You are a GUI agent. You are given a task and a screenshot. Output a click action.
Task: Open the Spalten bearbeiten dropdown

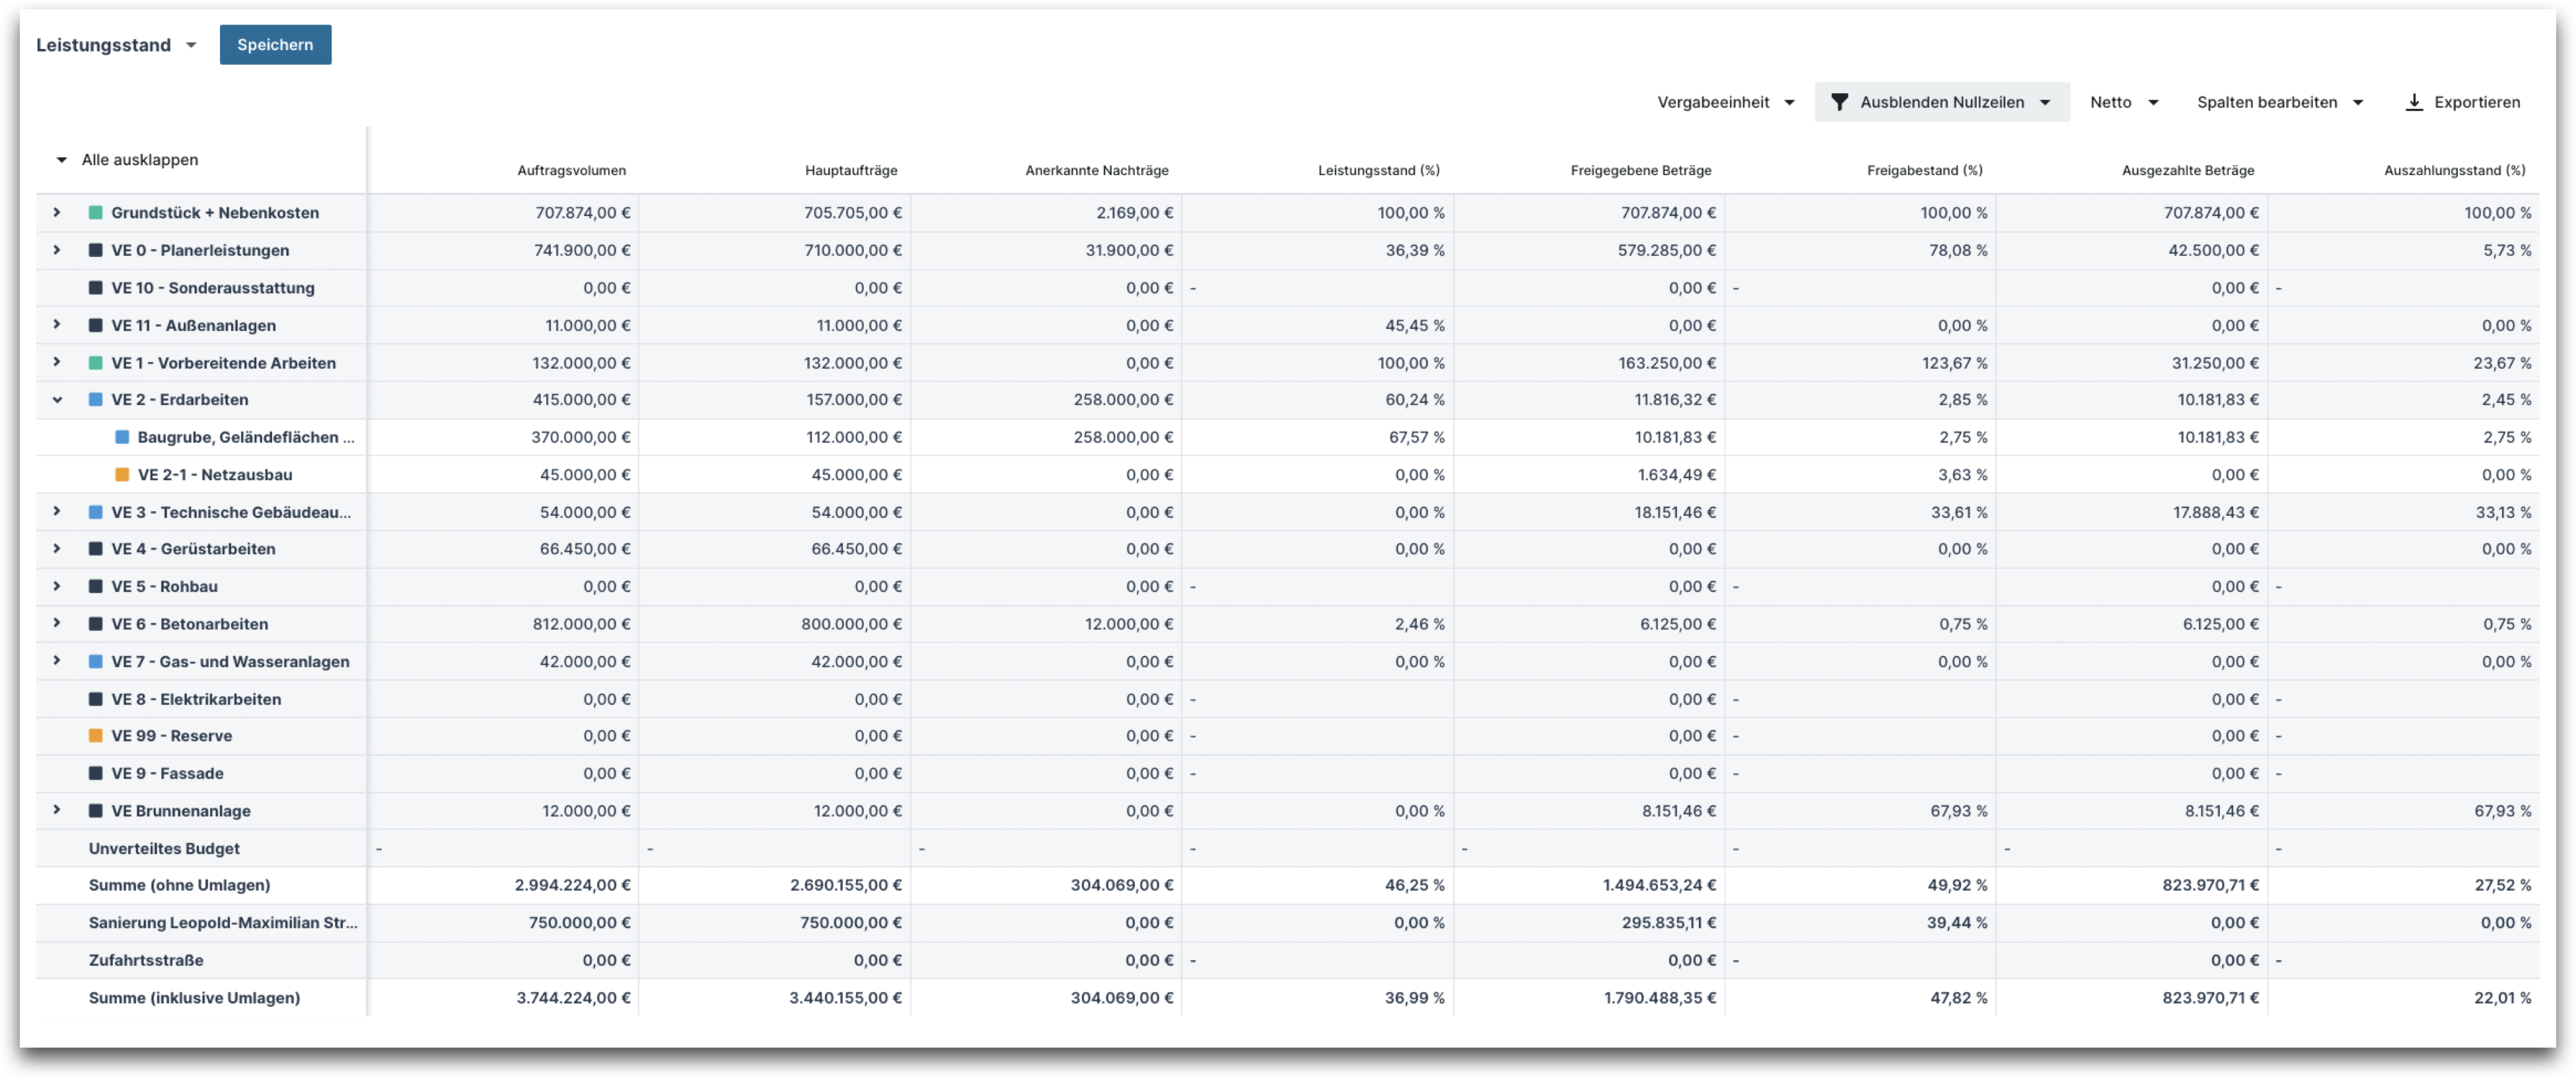2279,102
